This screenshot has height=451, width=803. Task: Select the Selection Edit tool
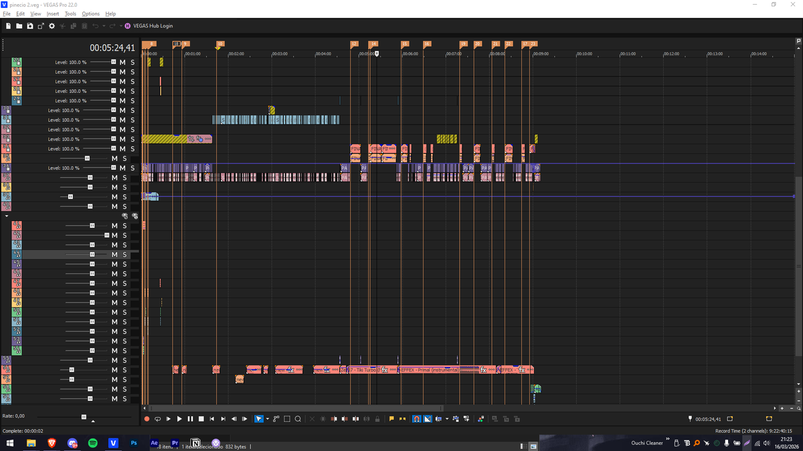click(x=286, y=419)
